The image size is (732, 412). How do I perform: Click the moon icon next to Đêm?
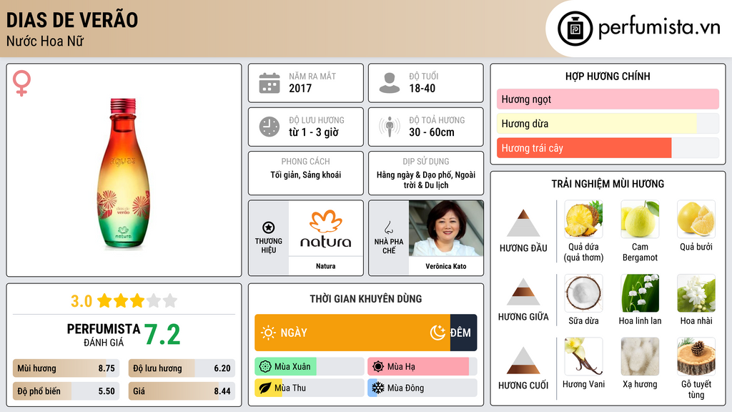tap(437, 333)
